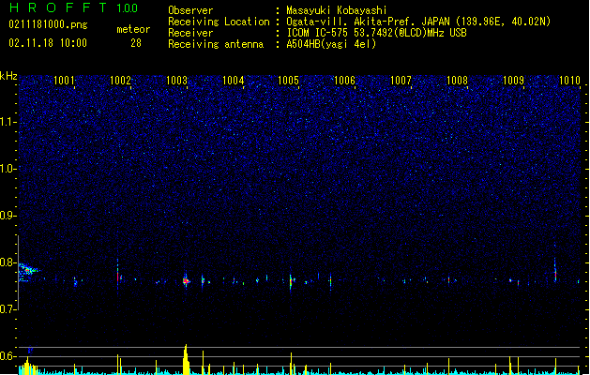
Task: Click the Observer label
Action: point(190,10)
